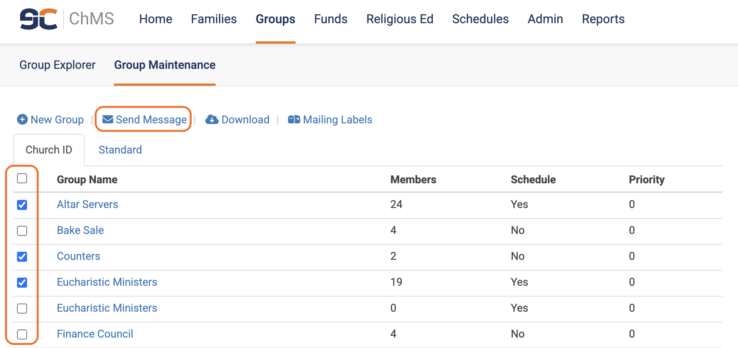The height and width of the screenshot is (348, 738).
Task: Click the New Group plus icon
Action: coord(22,119)
